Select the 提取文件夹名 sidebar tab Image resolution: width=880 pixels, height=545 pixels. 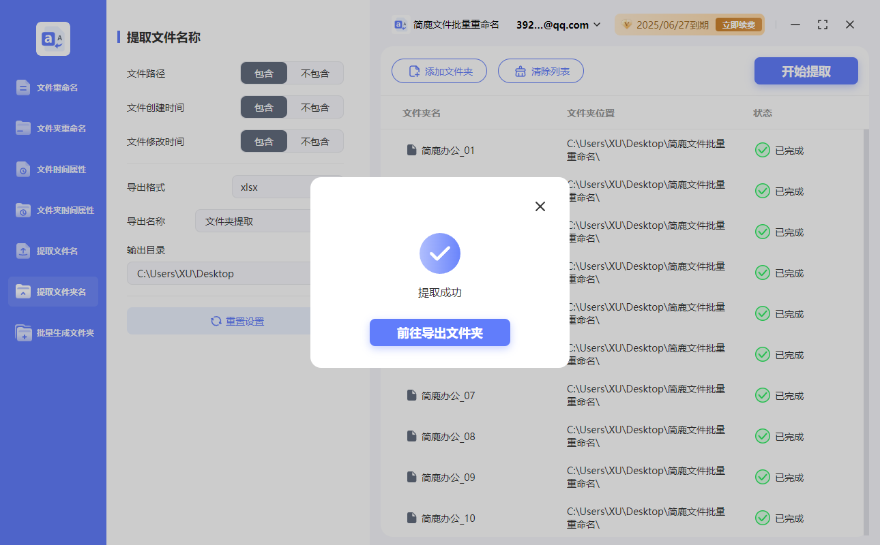tap(53, 292)
